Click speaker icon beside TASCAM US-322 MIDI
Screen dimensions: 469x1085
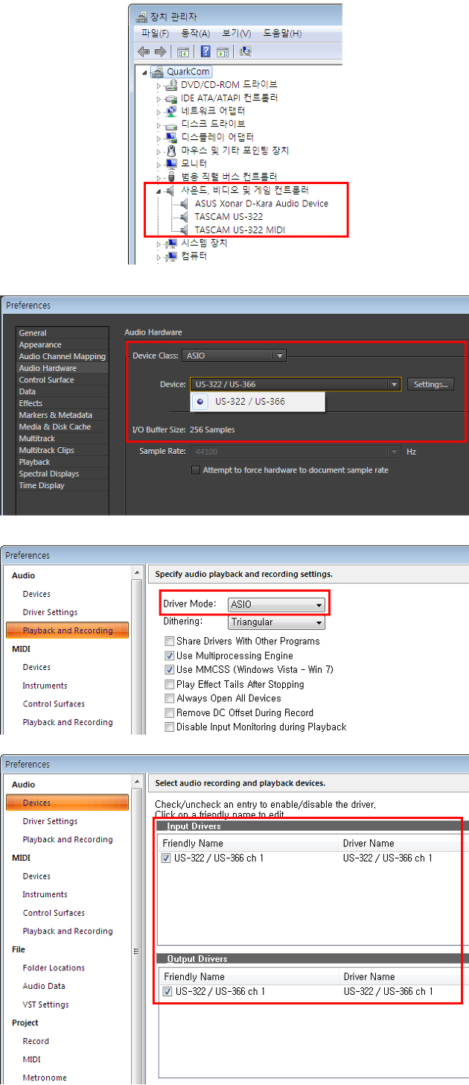(x=185, y=230)
